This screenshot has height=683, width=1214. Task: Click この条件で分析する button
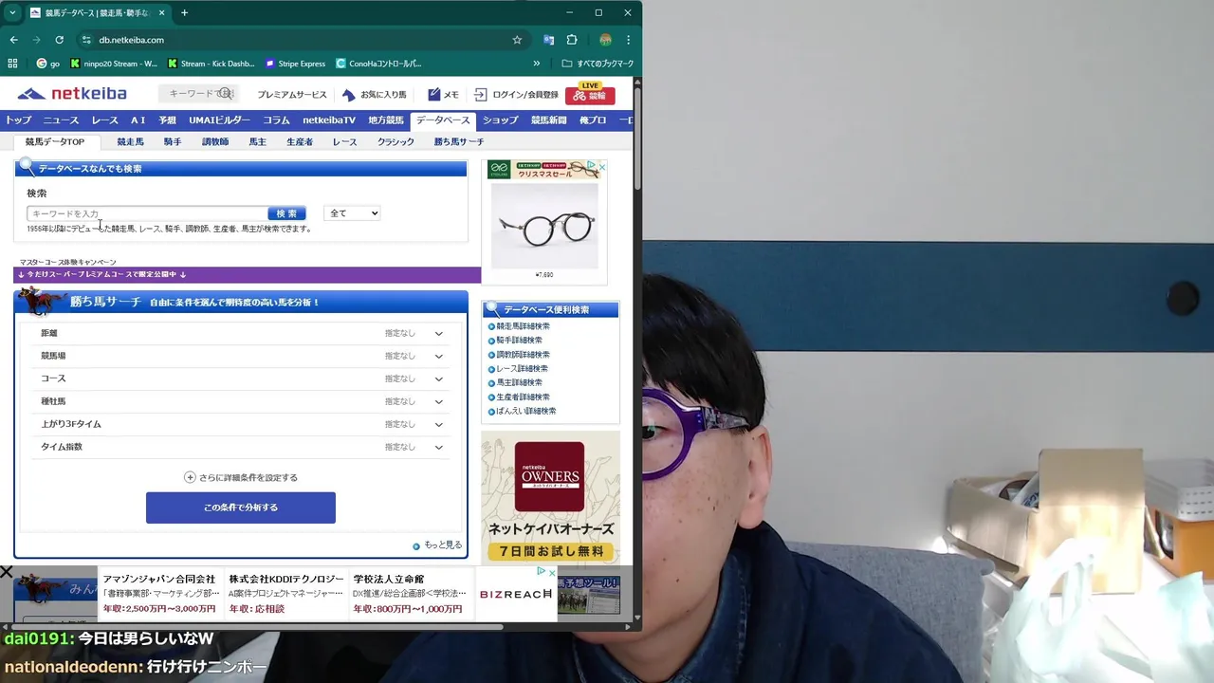[241, 508]
